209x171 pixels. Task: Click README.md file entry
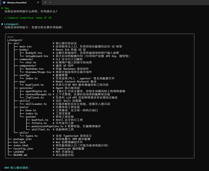pyautogui.click(x=20, y=155)
